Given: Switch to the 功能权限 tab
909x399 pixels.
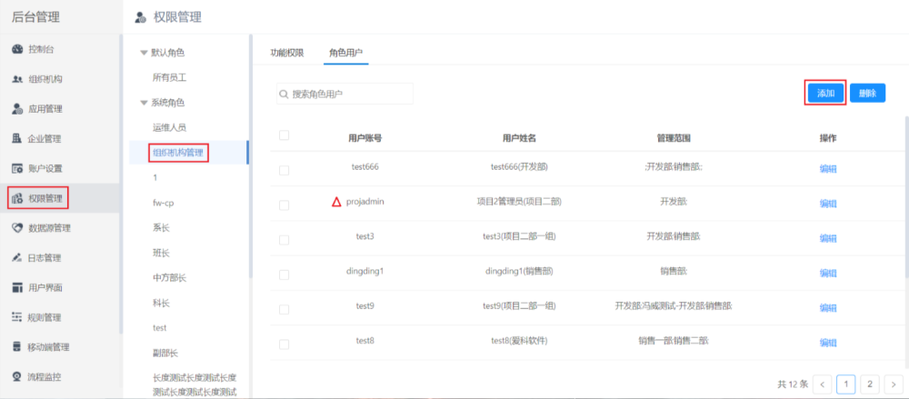Looking at the screenshot, I should pyautogui.click(x=286, y=53).
